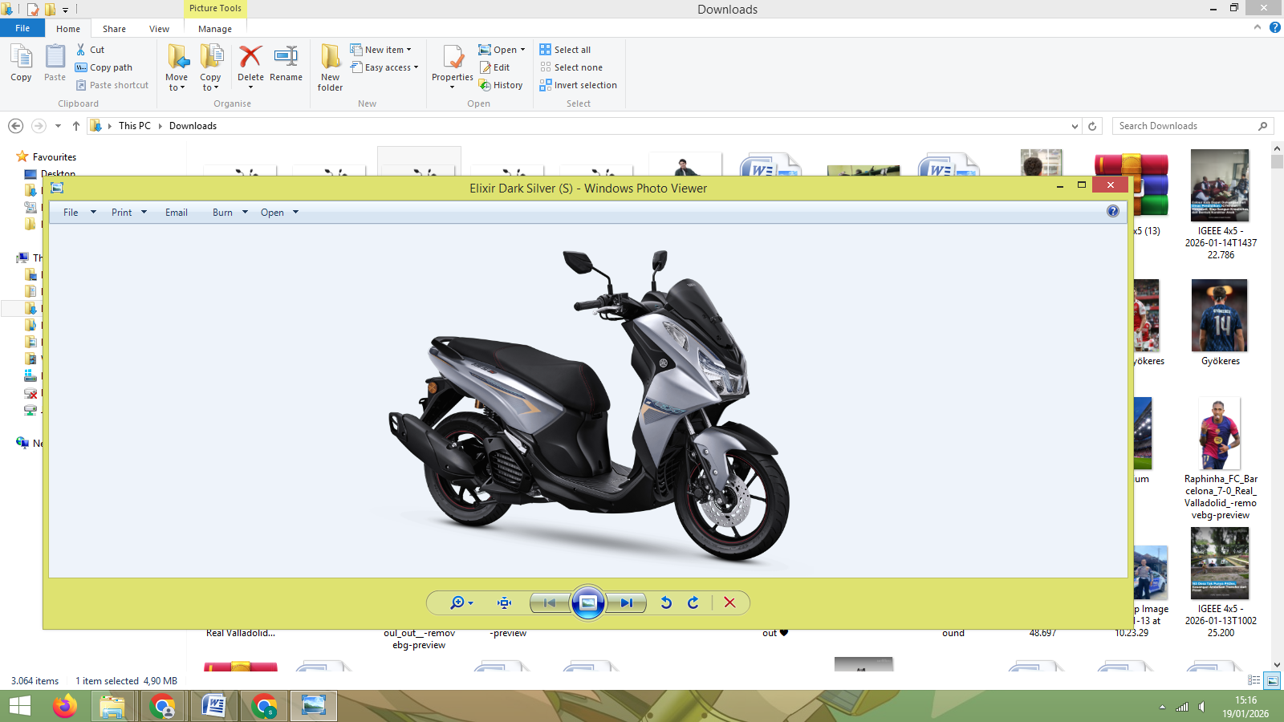Click This PC in the address bar
The height and width of the screenshot is (722, 1284).
tap(134, 126)
